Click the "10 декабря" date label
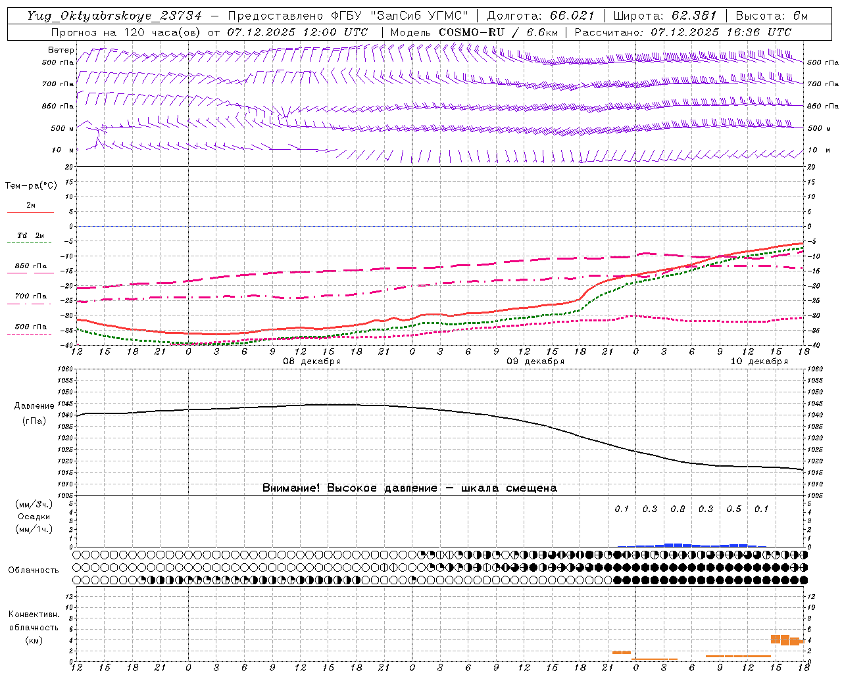Image resolution: width=842 pixels, height=673 pixels. [759, 361]
